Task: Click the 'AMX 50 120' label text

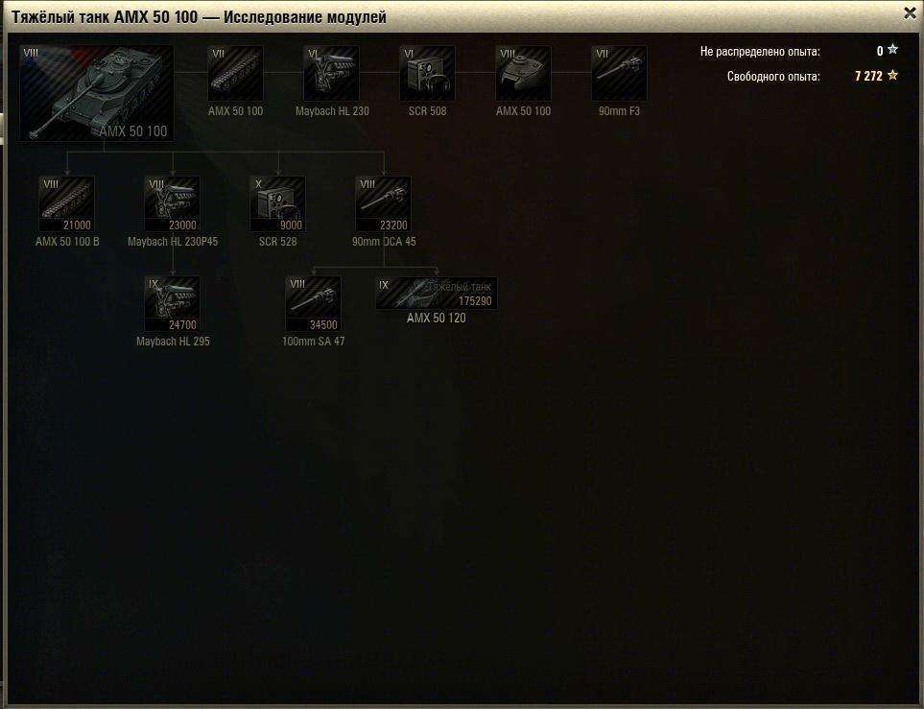Action: click(436, 319)
